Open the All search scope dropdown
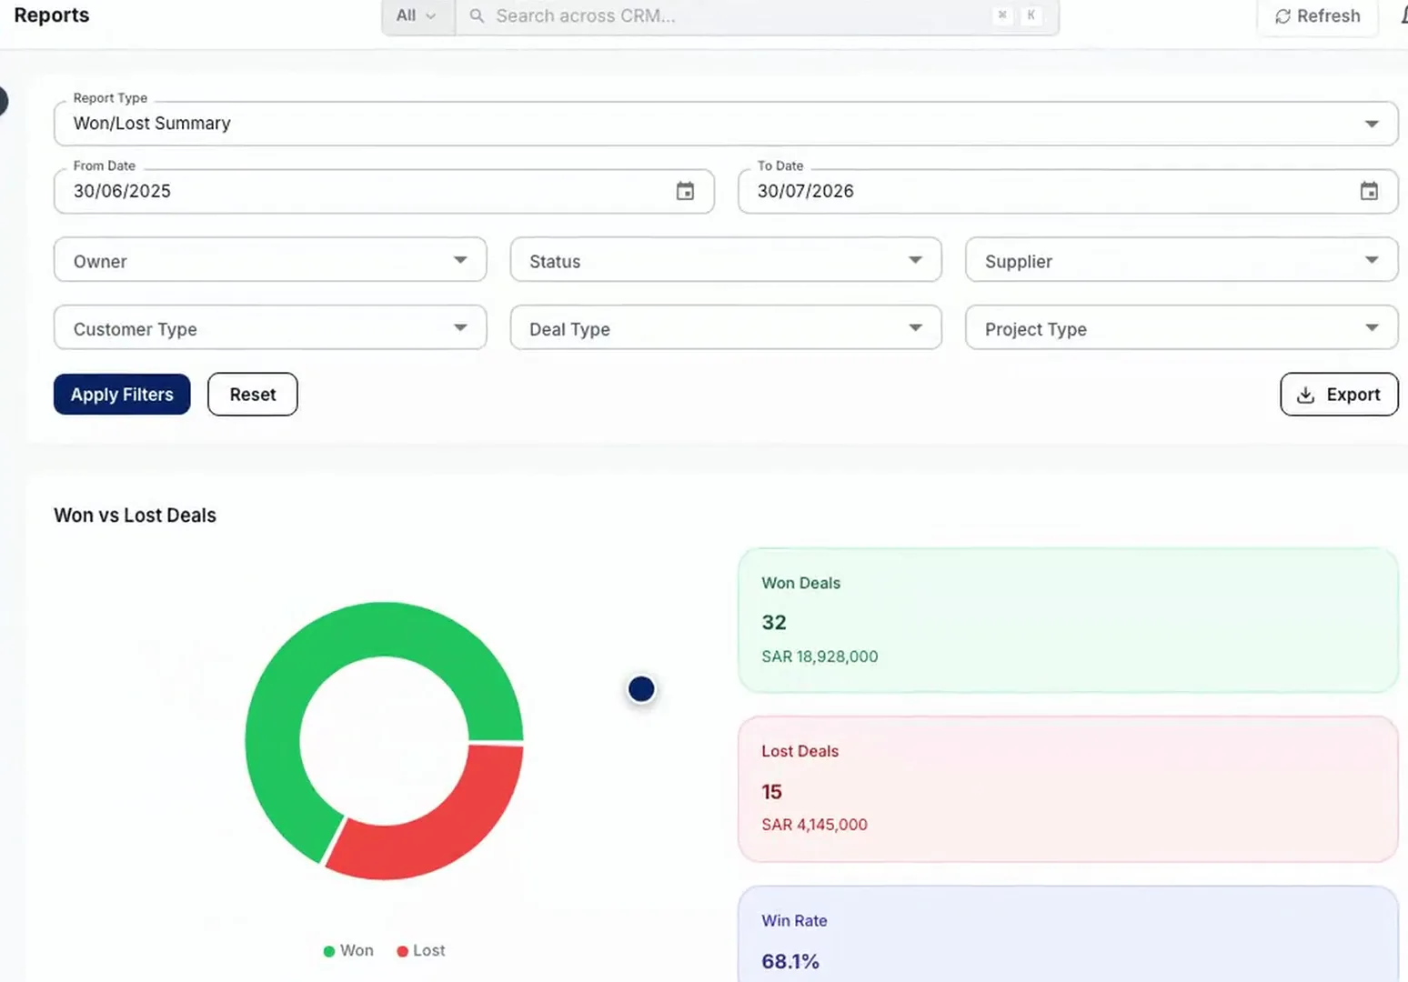Image resolution: width=1408 pixels, height=982 pixels. point(417,16)
